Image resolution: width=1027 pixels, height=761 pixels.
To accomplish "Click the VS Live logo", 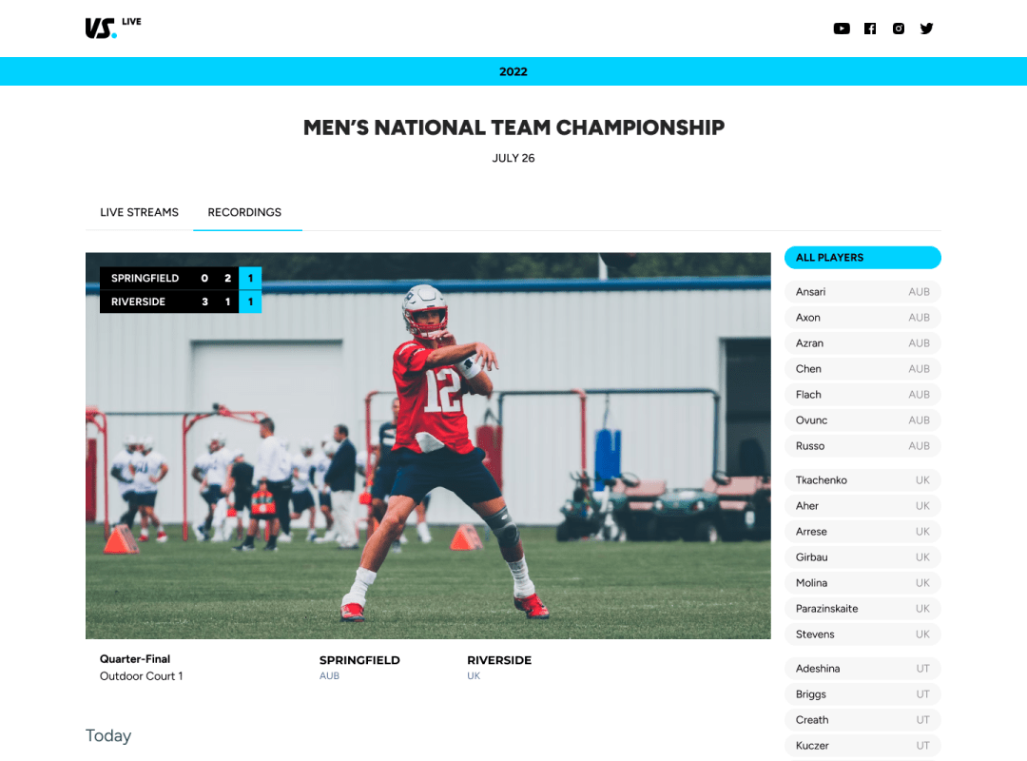I will pyautogui.click(x=112, y=28).
